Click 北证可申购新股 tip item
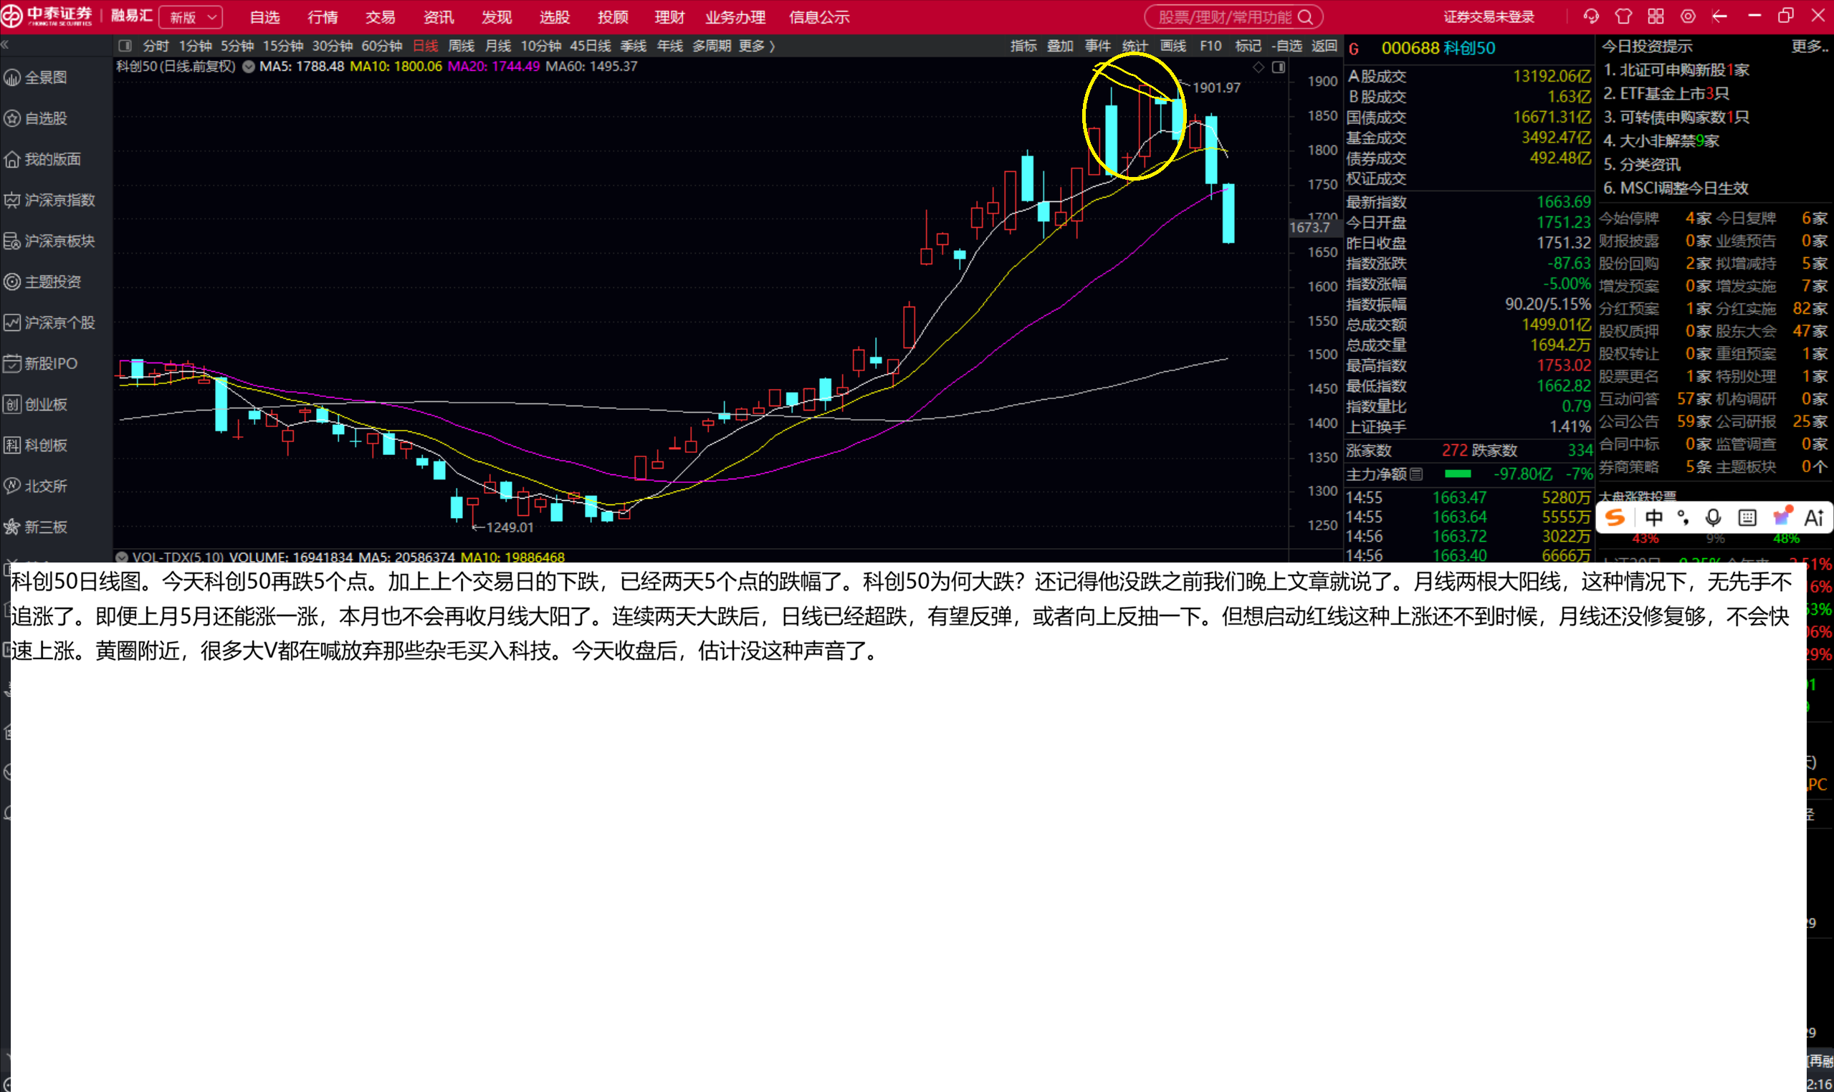Image resolution: width=1834 pixels, height=1092 pixels. pos(1676,70)
